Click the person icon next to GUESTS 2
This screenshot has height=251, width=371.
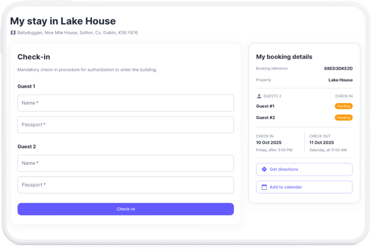tap(259, 96)
